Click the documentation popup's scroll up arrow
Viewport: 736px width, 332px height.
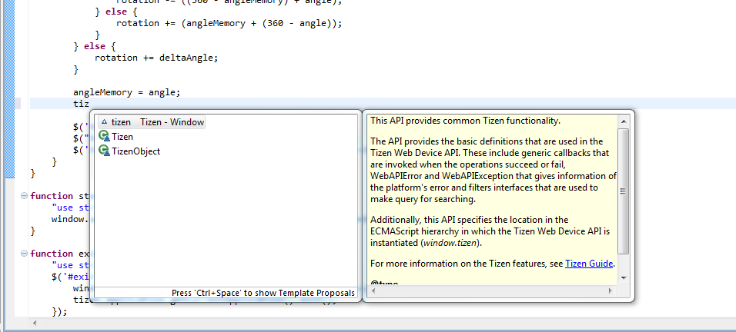click(x=624, y=121)
